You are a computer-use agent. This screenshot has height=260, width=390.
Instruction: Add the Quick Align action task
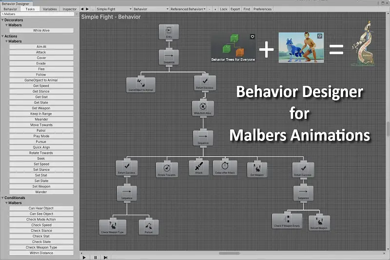[x=41, y=147]
